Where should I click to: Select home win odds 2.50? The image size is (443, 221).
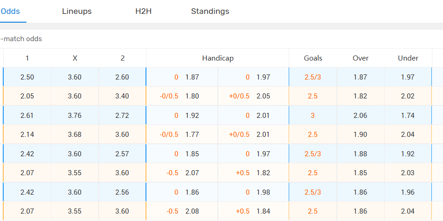coord(27,77)
